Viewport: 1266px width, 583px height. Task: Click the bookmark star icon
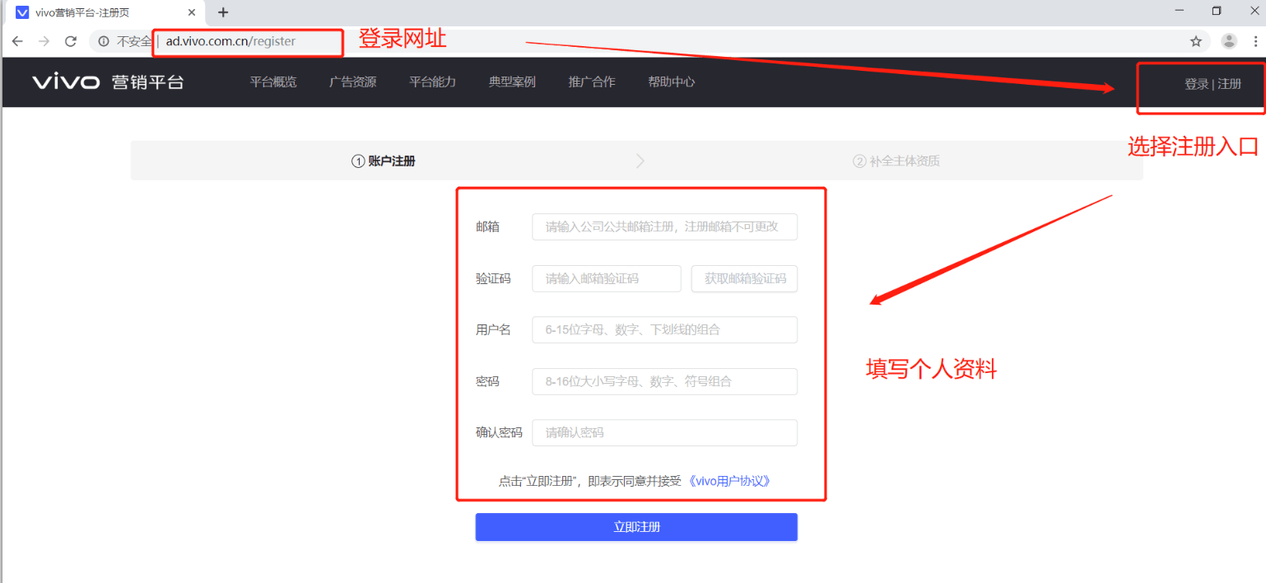point(1195,40)
